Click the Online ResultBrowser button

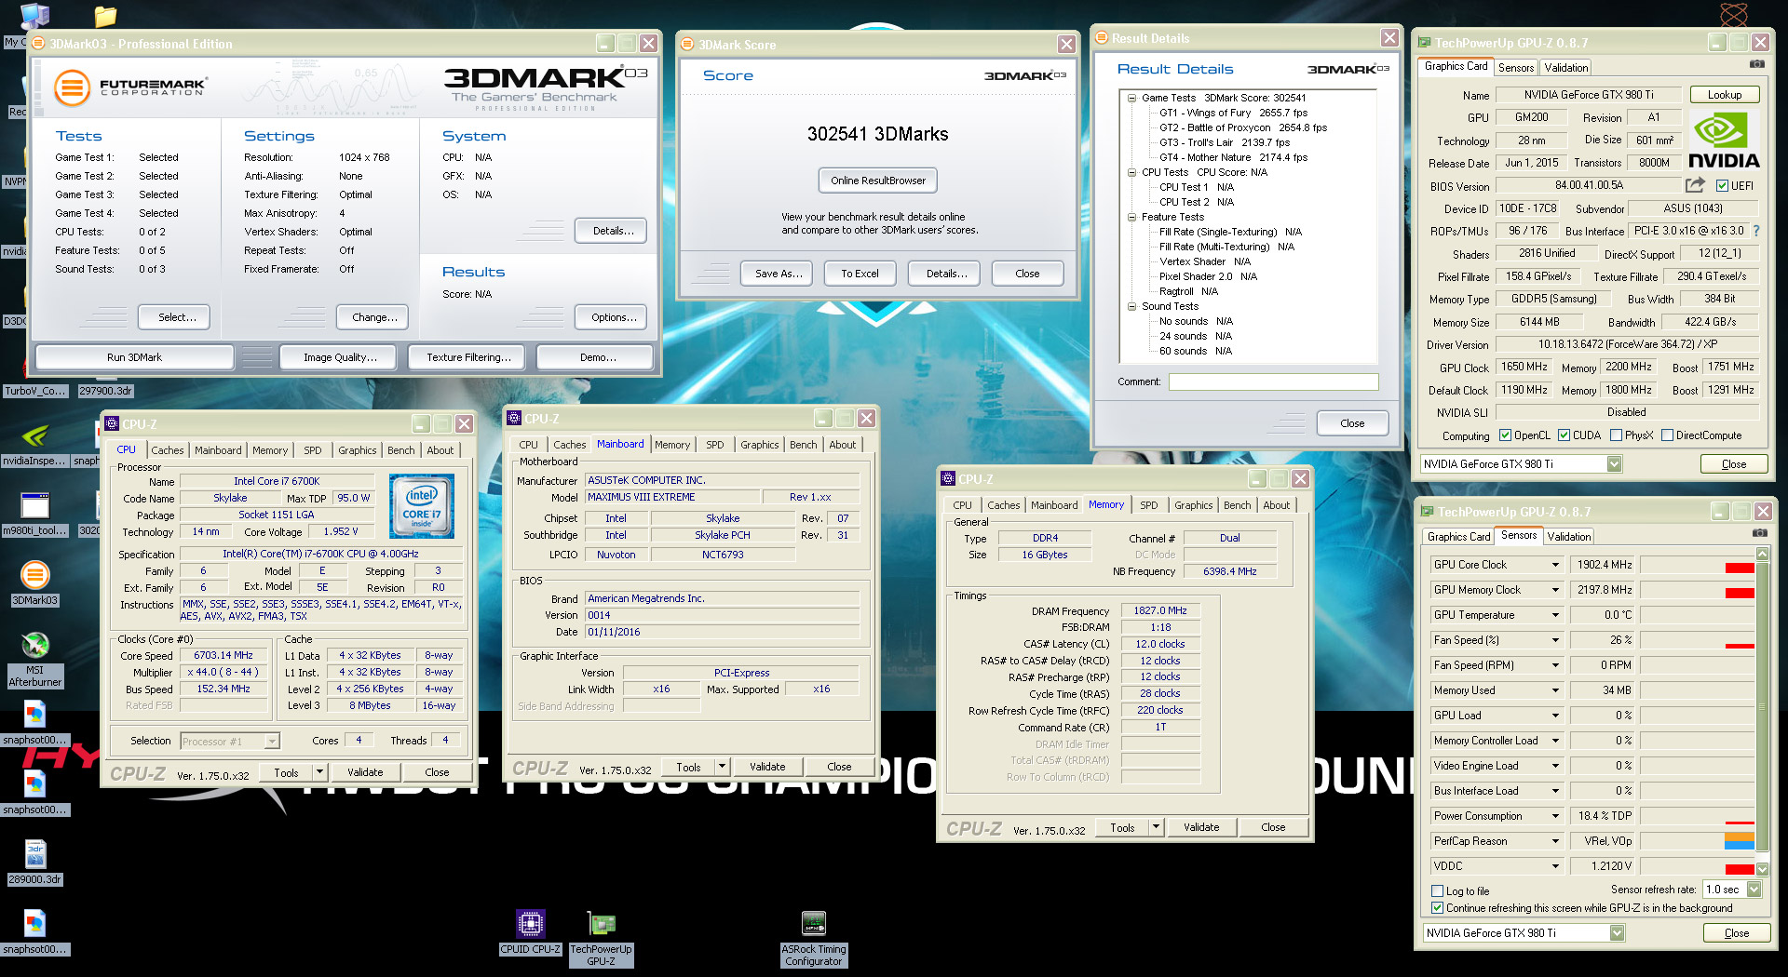(x=877, y=181)
